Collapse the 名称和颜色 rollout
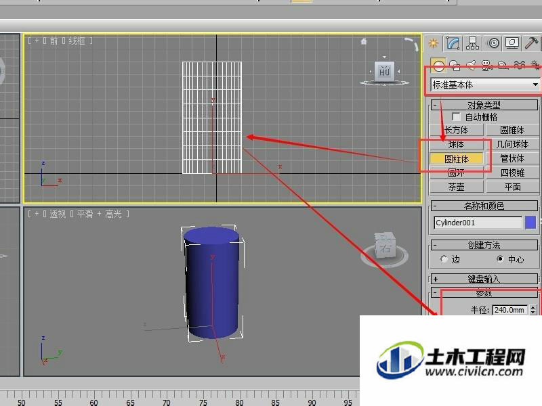 (484, 206)
